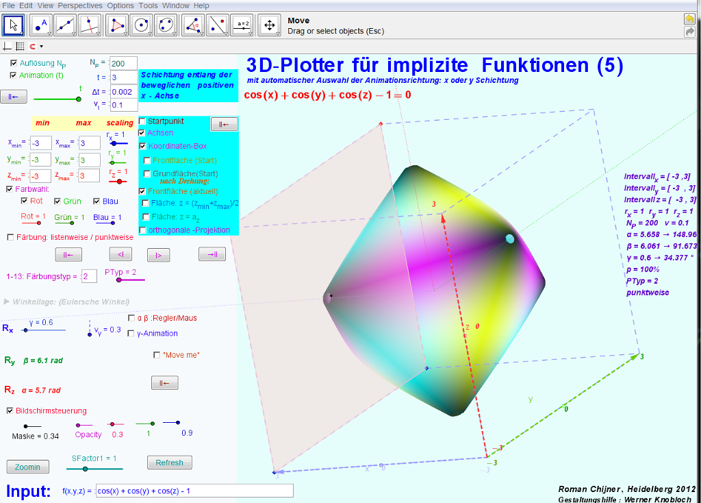Click the Refresh button

169,463
